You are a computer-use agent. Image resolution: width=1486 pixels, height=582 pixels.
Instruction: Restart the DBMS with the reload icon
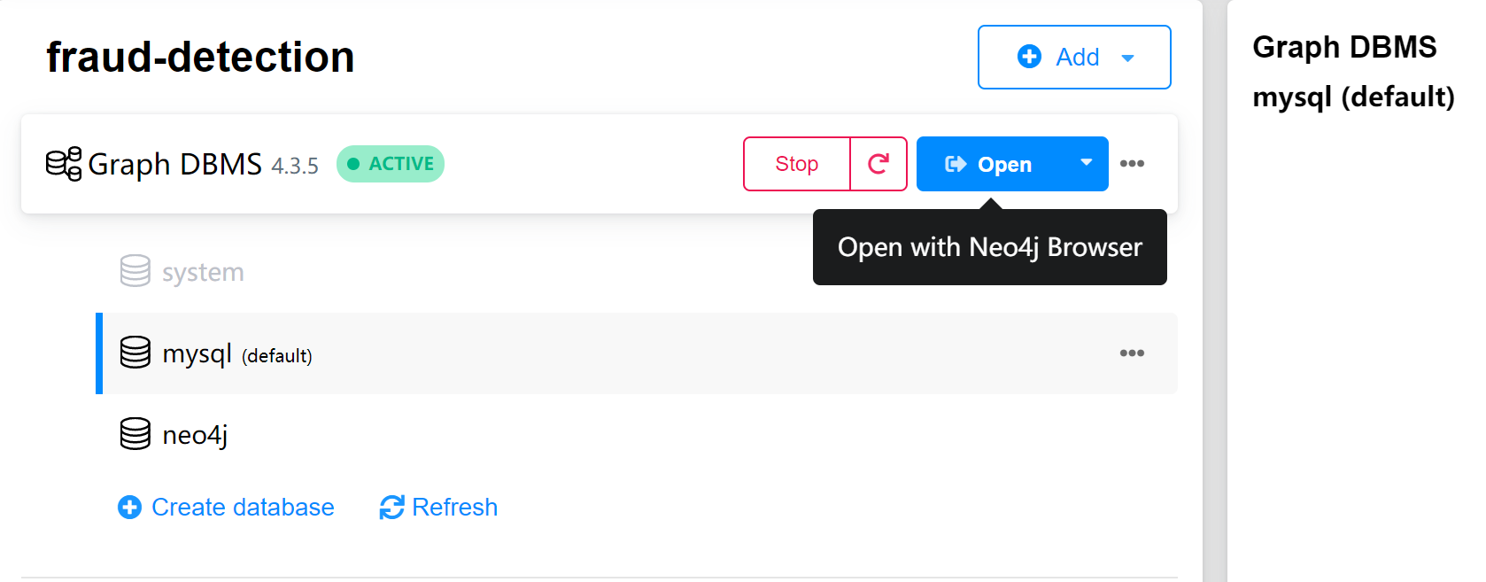click(x=878, y=164)
